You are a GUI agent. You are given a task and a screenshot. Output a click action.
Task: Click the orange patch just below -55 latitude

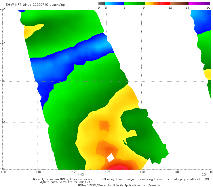click(104, 126)
